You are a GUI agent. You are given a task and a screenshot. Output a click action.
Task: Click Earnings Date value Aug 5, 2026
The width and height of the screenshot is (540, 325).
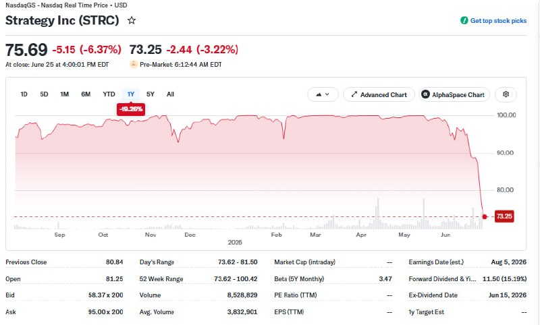click(x=509, y=262)
